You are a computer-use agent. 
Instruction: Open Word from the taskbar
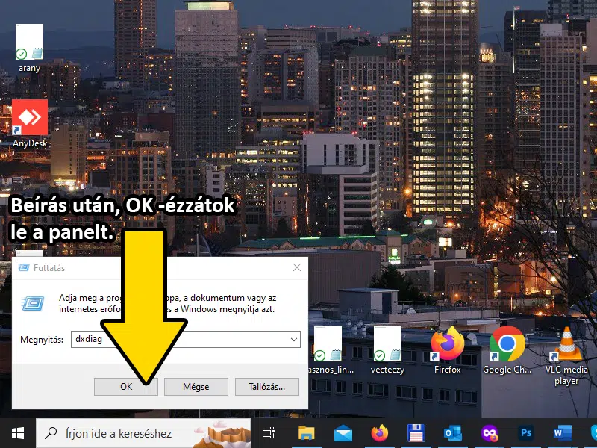pos(563,433)
